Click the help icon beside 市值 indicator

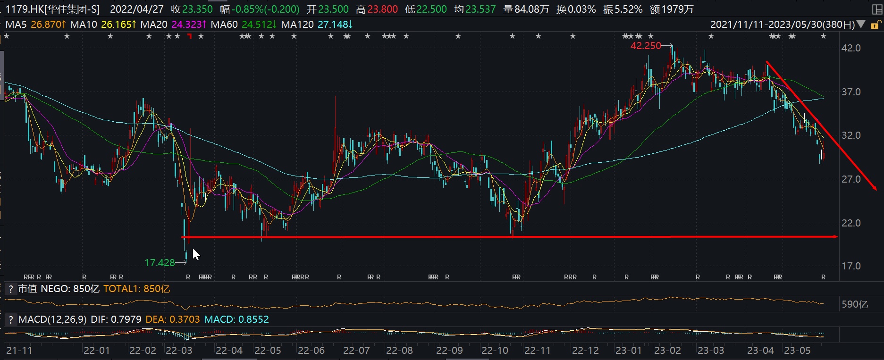[x=11, y=289]
